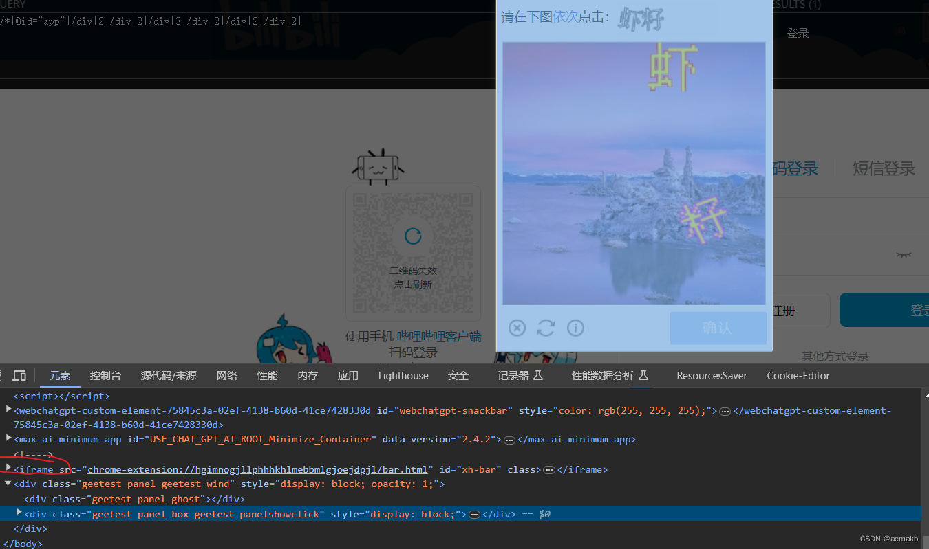Image resolution: width=929 pixels, height=549 pixels.
Task: Open the 控制台 Console tab
Action: tap(105, 375)
